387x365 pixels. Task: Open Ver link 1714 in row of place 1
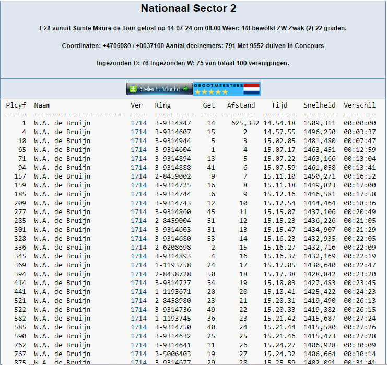tap(139, 123)
